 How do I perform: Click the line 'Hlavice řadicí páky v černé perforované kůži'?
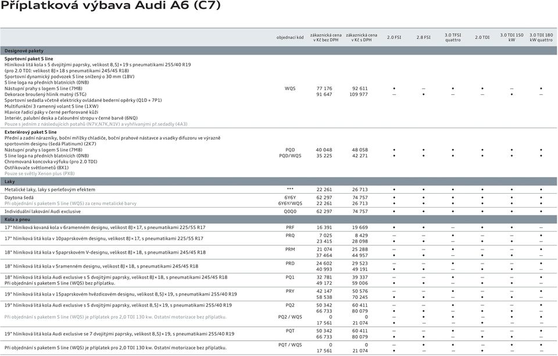[x=51, y=112]
